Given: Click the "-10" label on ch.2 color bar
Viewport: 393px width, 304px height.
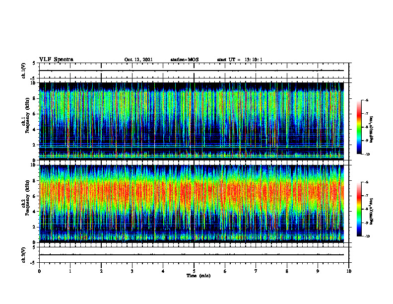Looking at the screenshot, I should click(x=366, y=236).
